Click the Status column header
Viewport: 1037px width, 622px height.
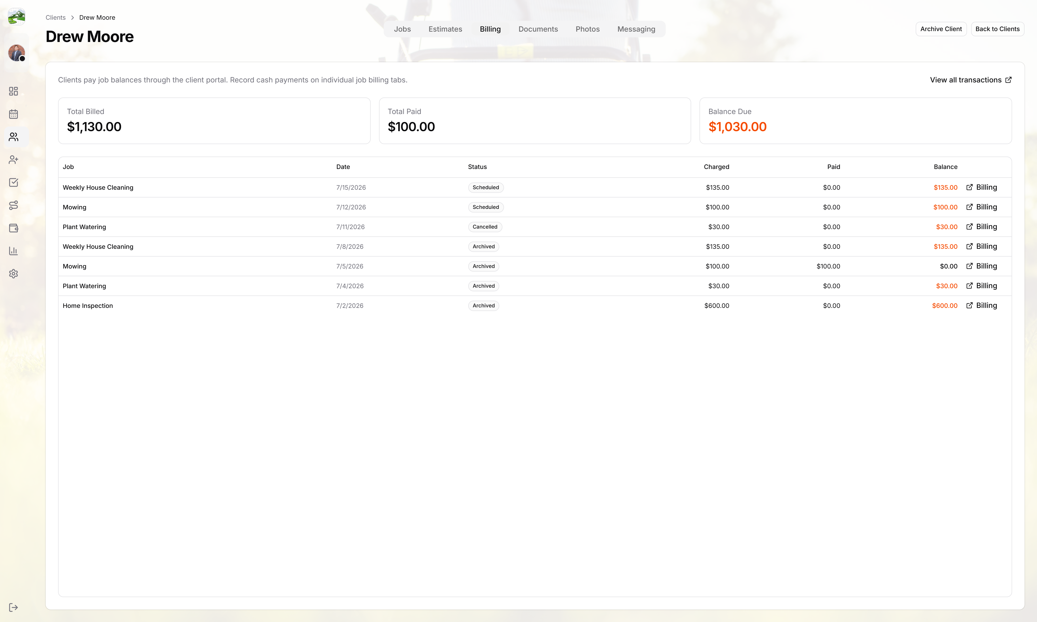coord(477,167)
